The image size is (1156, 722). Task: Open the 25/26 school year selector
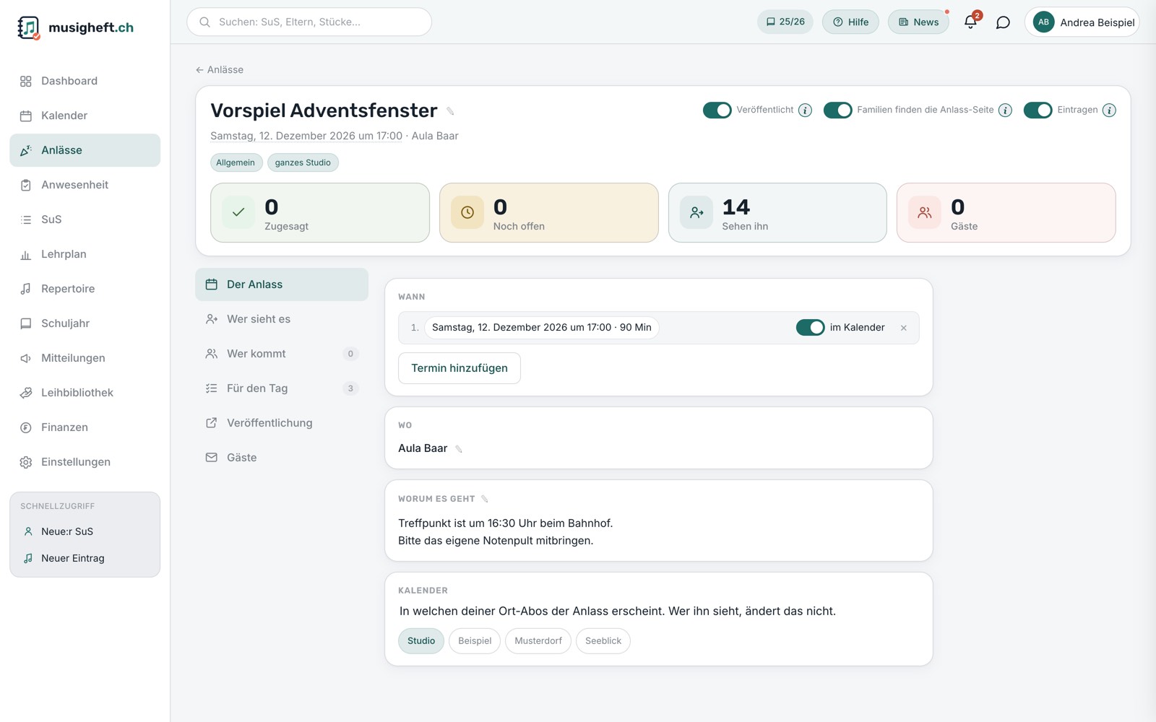(785, 22)
